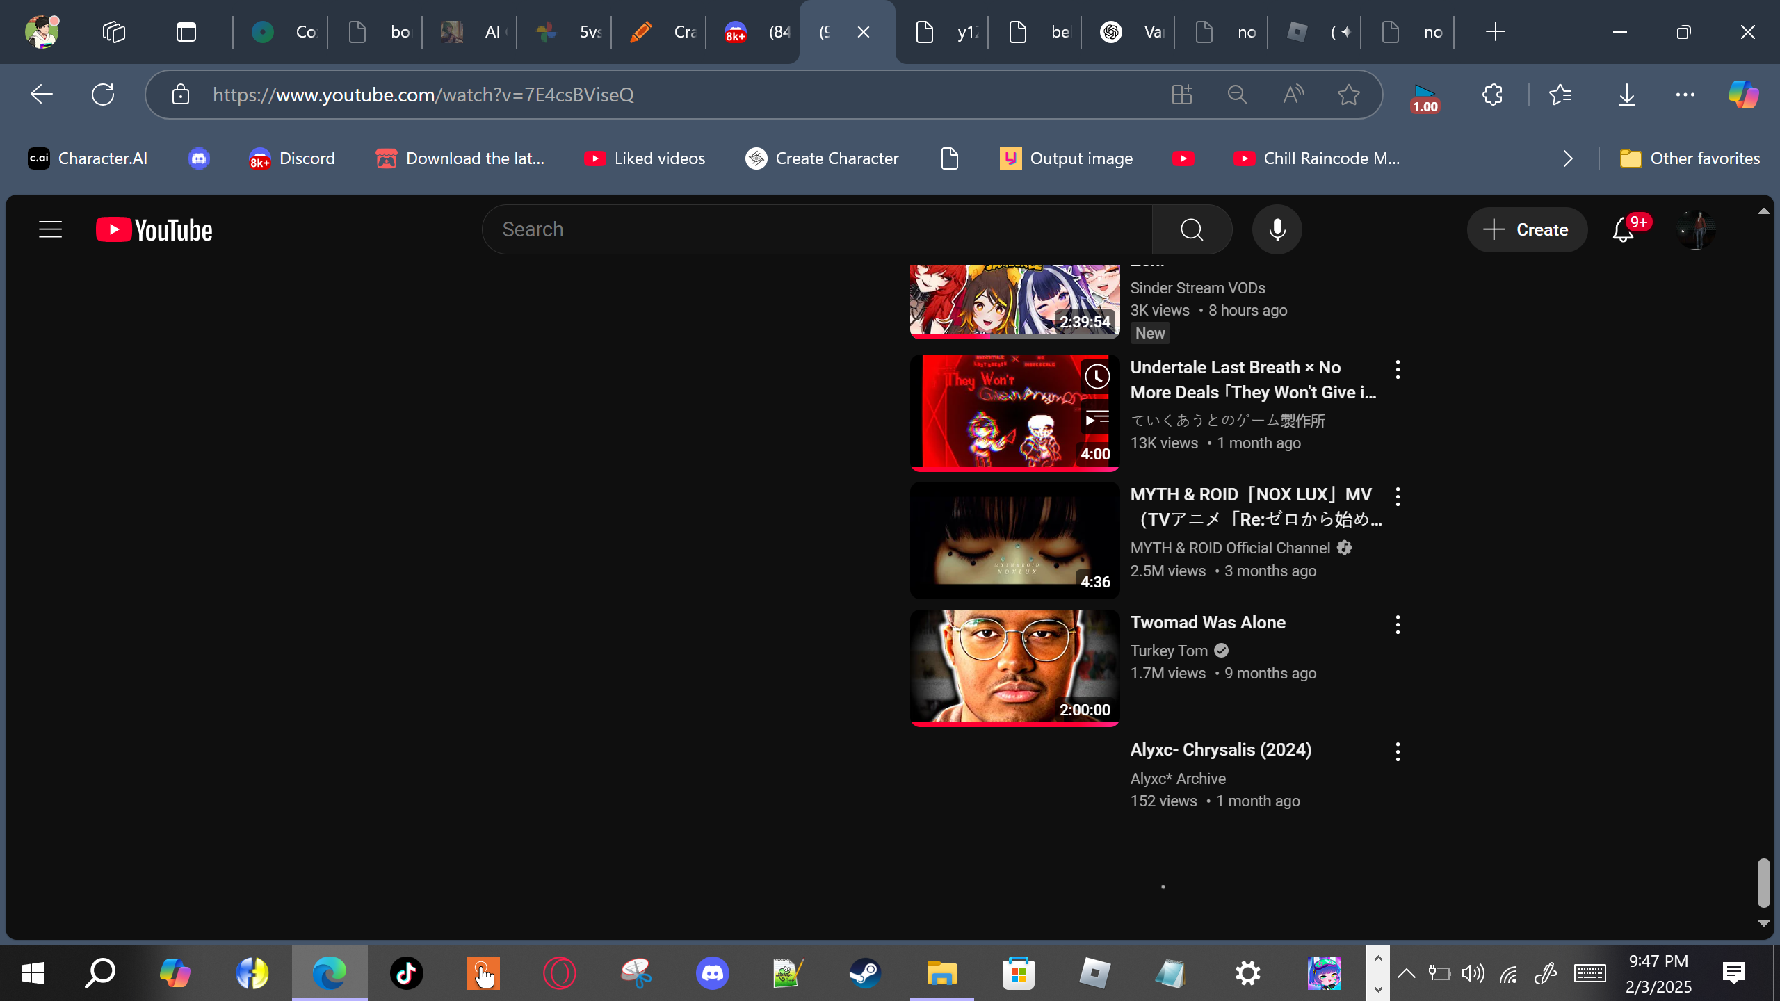
Task: Open Read Aloud from the address bar
Action: coord(1293,94)
